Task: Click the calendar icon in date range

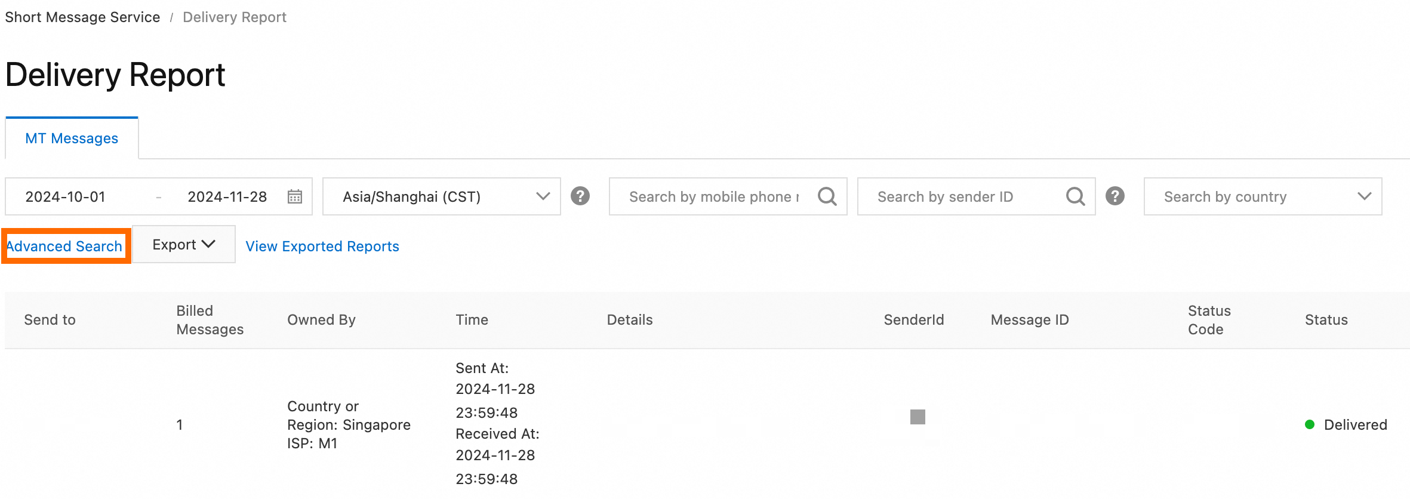Action: (295, 196)
